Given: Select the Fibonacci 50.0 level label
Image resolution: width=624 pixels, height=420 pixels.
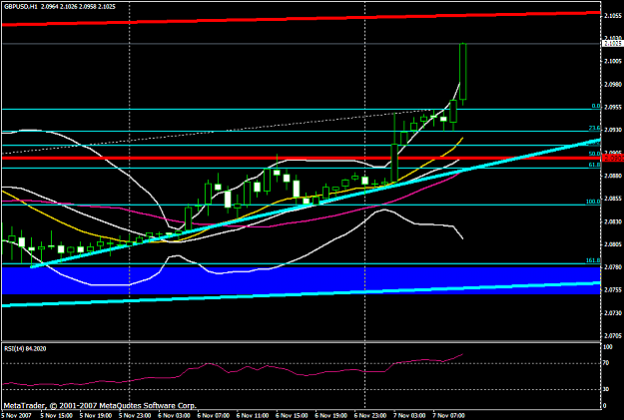Looking at the screenshot, I should [x=595, y=154].
